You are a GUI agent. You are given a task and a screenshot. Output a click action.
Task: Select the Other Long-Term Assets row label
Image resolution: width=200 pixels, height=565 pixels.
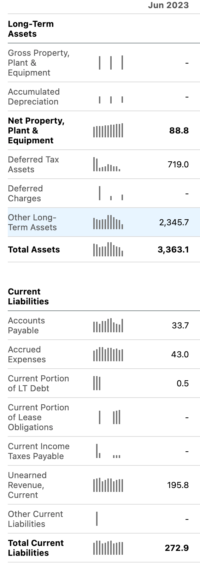click(x=32, y=222)
